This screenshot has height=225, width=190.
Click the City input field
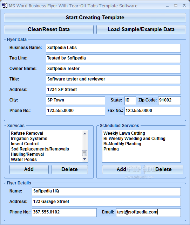(x=75, y=100)
